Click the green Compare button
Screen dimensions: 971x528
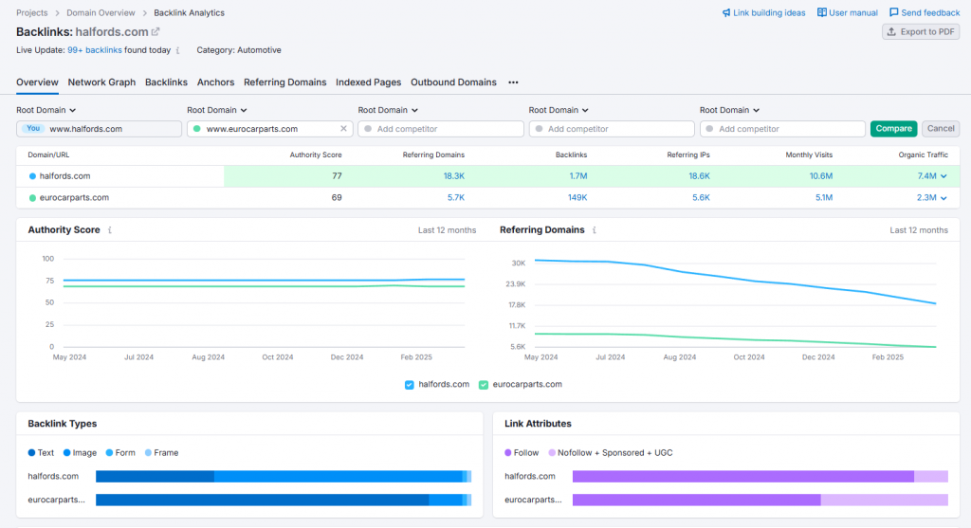893,129
